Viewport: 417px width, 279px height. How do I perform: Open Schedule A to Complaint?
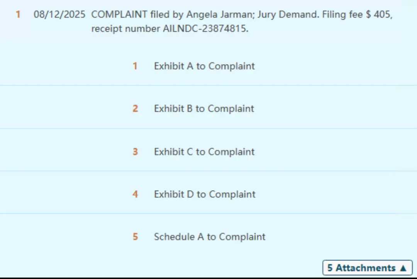210,237
